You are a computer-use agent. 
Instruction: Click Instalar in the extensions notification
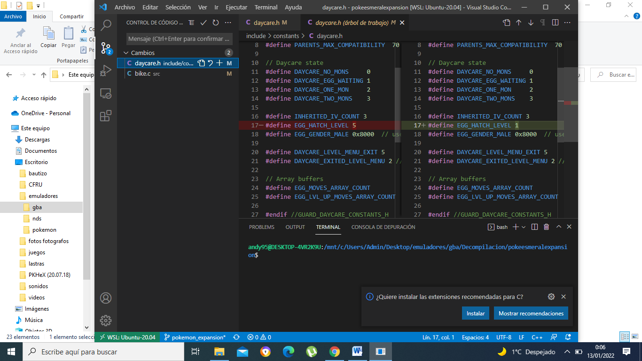pos(476,314)
